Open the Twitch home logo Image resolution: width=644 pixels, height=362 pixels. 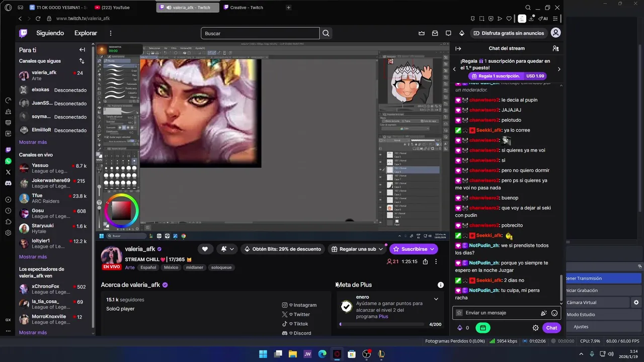tap(23, 33)
